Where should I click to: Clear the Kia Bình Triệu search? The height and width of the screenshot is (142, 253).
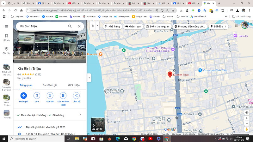click(x=79, y=26)
